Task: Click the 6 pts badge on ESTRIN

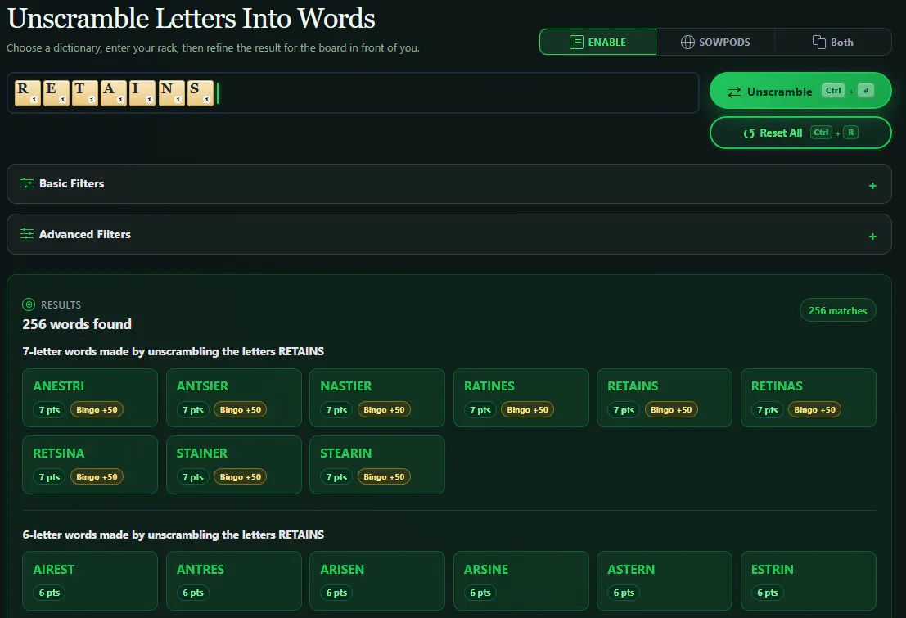Action: pos(768,593)
